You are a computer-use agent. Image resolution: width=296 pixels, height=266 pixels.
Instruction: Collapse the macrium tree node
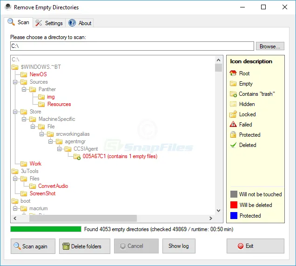[x=15, y=208]
